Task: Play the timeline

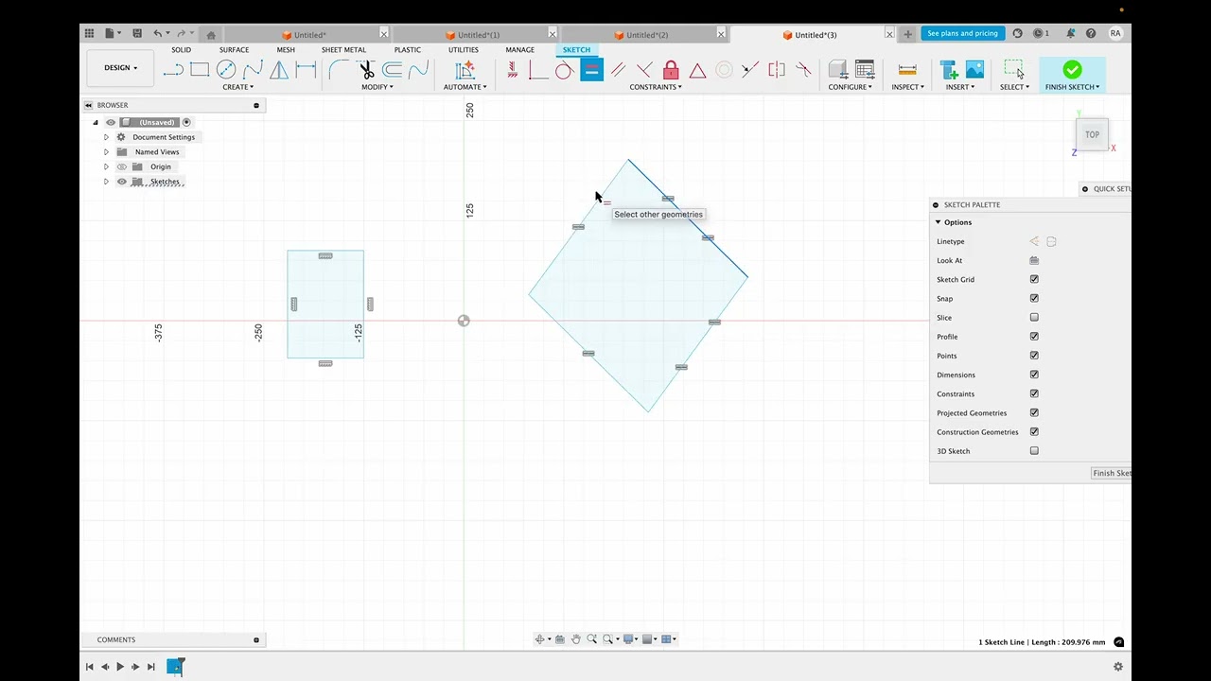Action: pos(120,667)
